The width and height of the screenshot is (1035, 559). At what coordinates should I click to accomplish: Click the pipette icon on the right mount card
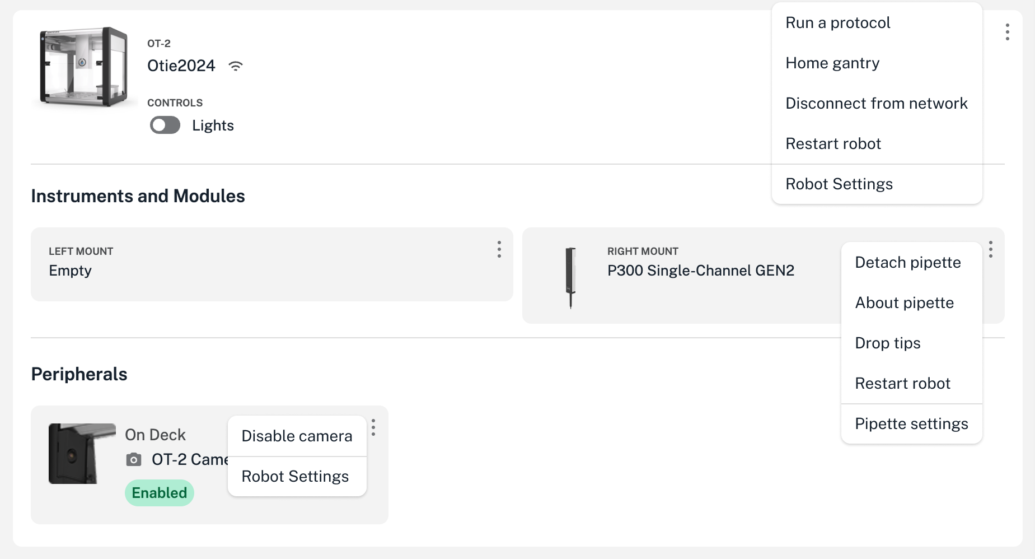pyautogui.click(x=570, y=274)
